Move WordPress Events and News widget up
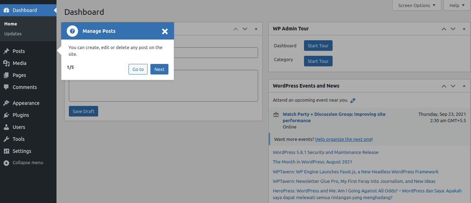 444,86
